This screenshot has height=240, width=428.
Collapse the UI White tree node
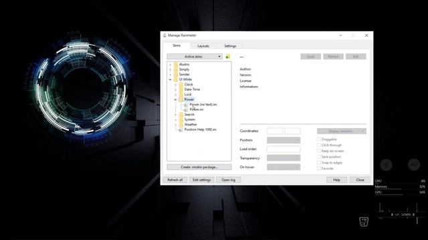coord(171,79)
